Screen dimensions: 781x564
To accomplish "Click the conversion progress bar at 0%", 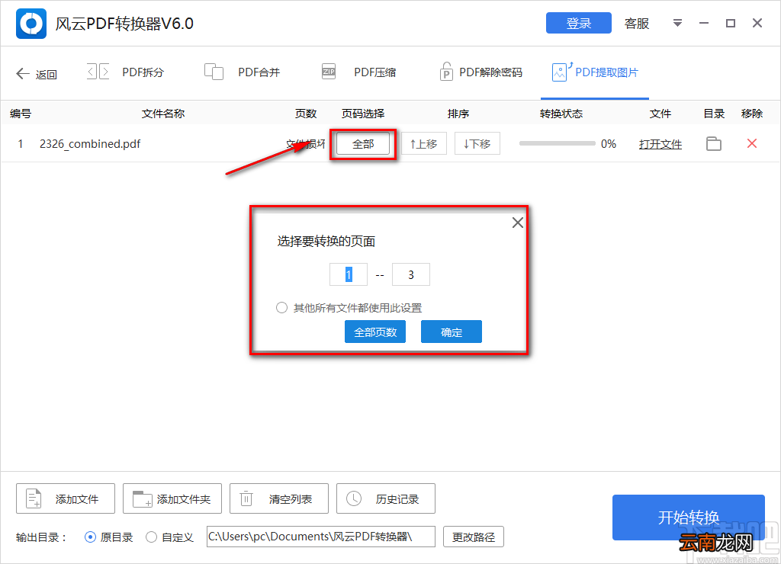I will tap(557, 143).
